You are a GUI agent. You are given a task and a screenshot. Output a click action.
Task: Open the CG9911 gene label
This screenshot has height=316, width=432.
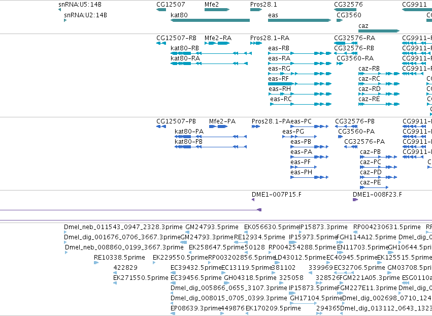point(414,5)
